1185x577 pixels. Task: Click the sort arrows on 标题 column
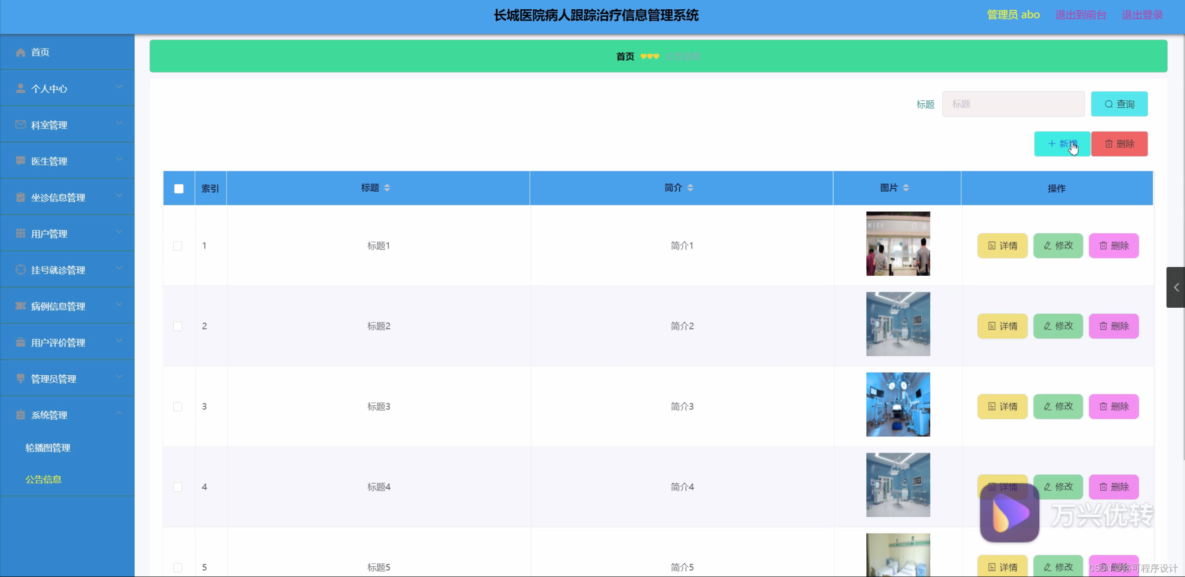387,187
